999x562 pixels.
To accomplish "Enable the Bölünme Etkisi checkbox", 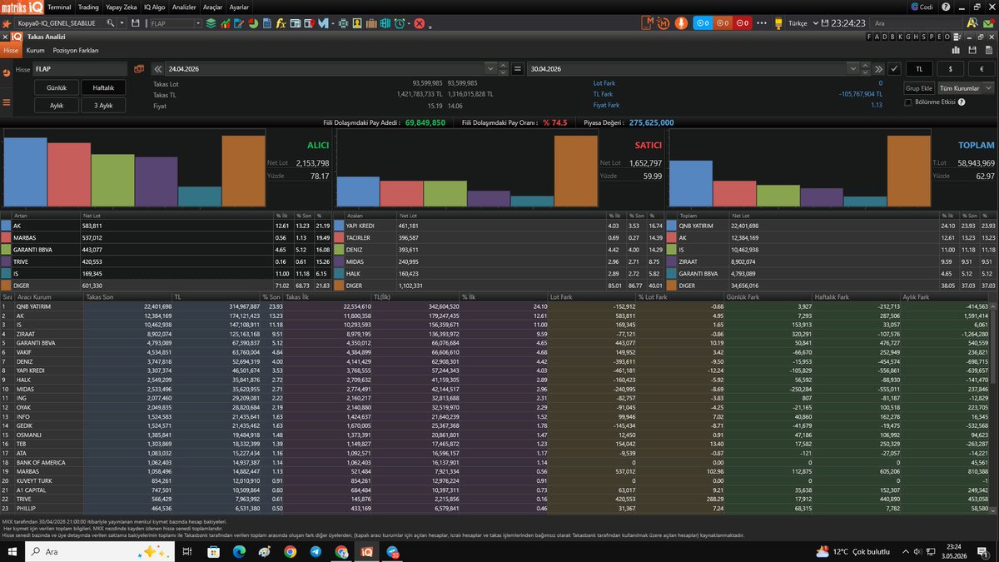I will pos(908,102).
